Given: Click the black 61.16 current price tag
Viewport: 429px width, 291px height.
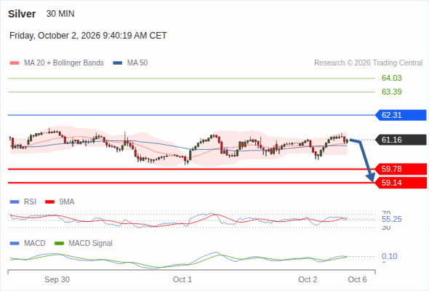Looking at the screenshot, I should tap(401, 140).
